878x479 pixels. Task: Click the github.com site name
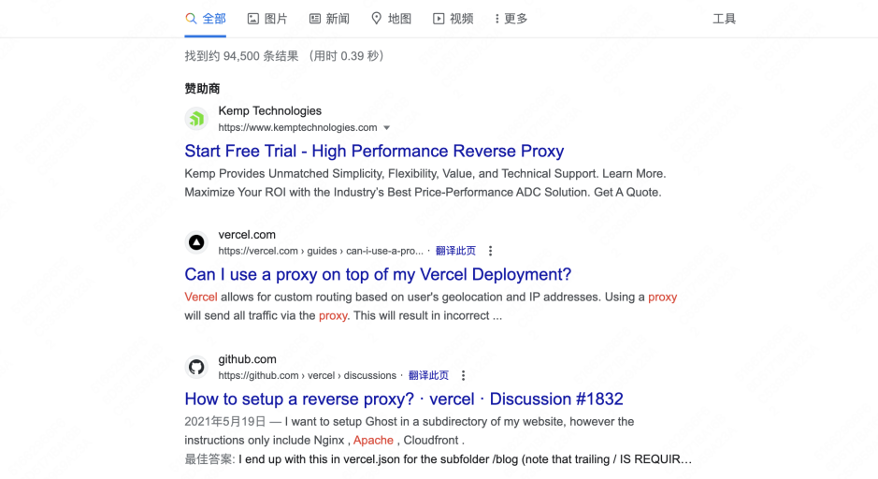247,359
